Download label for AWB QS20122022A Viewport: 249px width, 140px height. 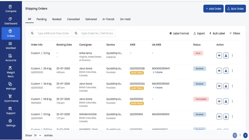click(x=226, y=86)
